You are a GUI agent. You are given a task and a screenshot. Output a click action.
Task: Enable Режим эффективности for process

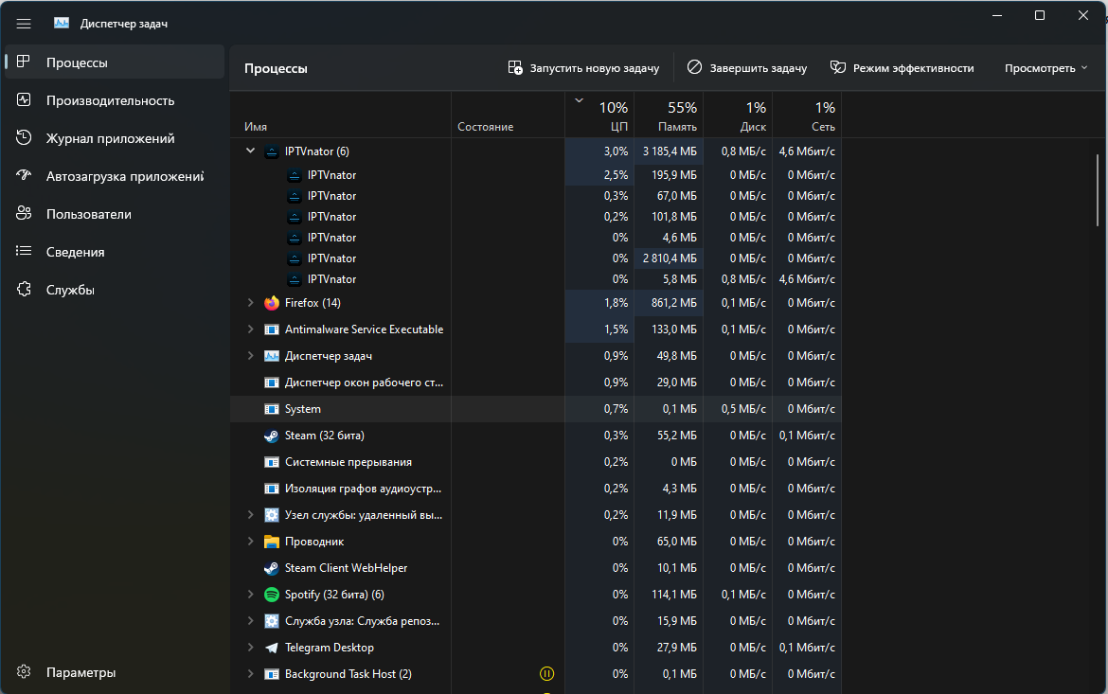tap(902, 68)
